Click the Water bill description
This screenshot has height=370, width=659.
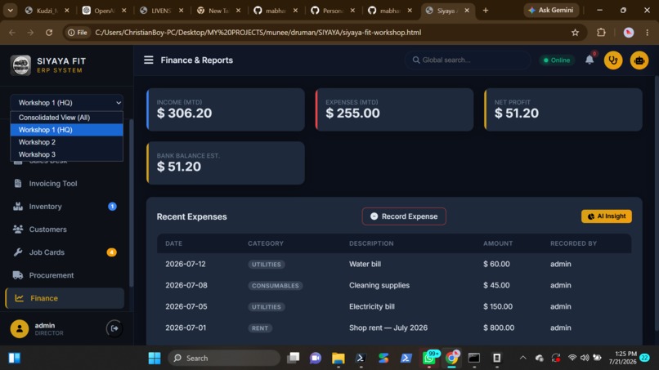(365, 264)
